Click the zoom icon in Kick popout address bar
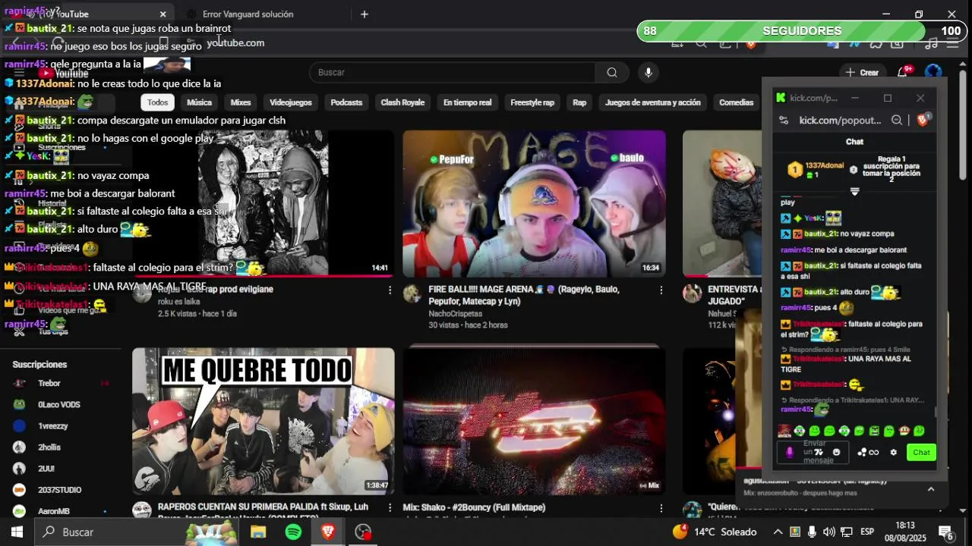Image resolution: width=972 pixels, height=546 pixels. [897, 120]
